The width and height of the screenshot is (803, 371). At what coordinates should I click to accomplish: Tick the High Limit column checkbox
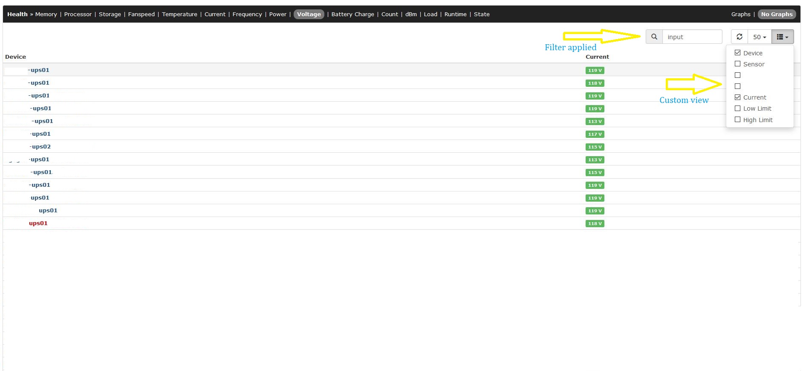[x=737, y=120]
